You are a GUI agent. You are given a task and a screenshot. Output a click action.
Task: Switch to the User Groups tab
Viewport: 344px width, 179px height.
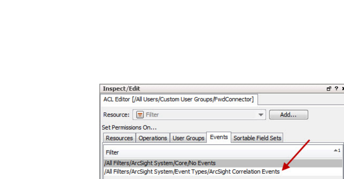point(189,138)
